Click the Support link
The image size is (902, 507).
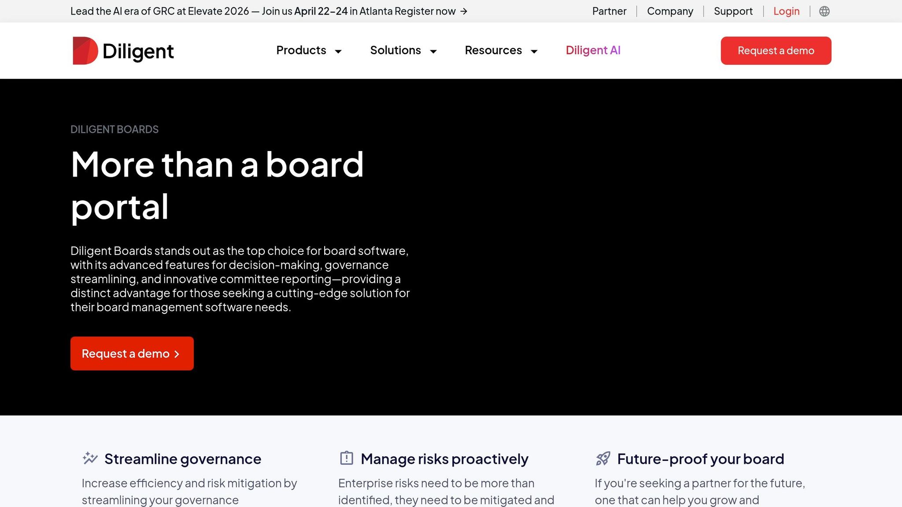tap(733, 11)
